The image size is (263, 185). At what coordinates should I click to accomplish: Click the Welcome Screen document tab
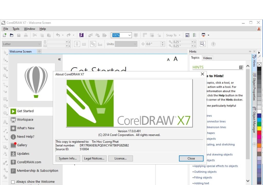click(x=21, y=52)
